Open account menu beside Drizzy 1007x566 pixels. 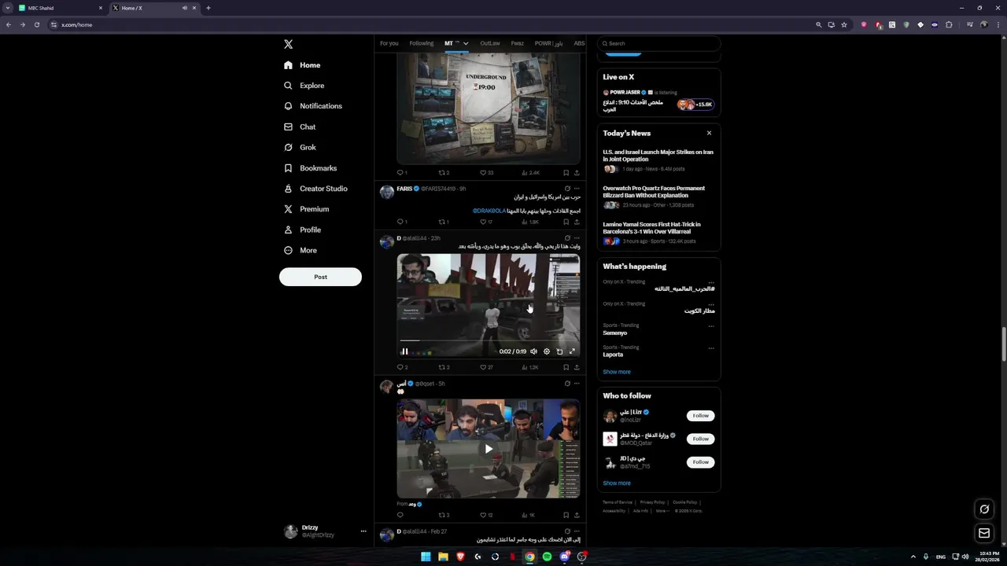(x=363, y=531)
